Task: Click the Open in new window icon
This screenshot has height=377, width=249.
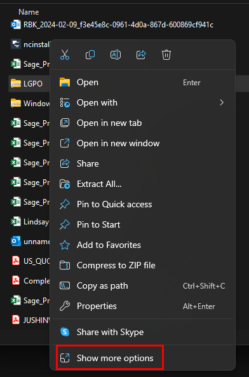Action: pos(65,143)
